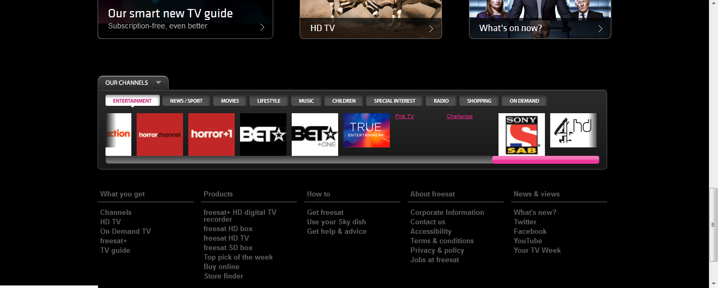The image size is (719, 288).
Task: Switch to the News / Sport tab
Action: [186, 101]
